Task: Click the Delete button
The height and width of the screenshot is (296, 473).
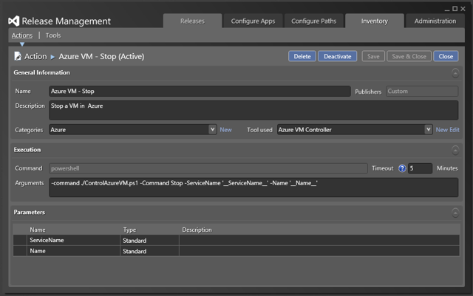Action: click(x=302, y=56)
